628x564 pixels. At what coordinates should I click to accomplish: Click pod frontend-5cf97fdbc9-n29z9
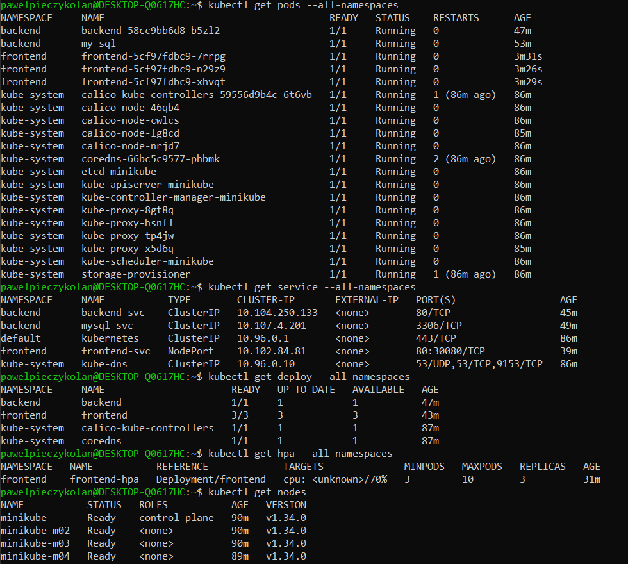point(153,69)
